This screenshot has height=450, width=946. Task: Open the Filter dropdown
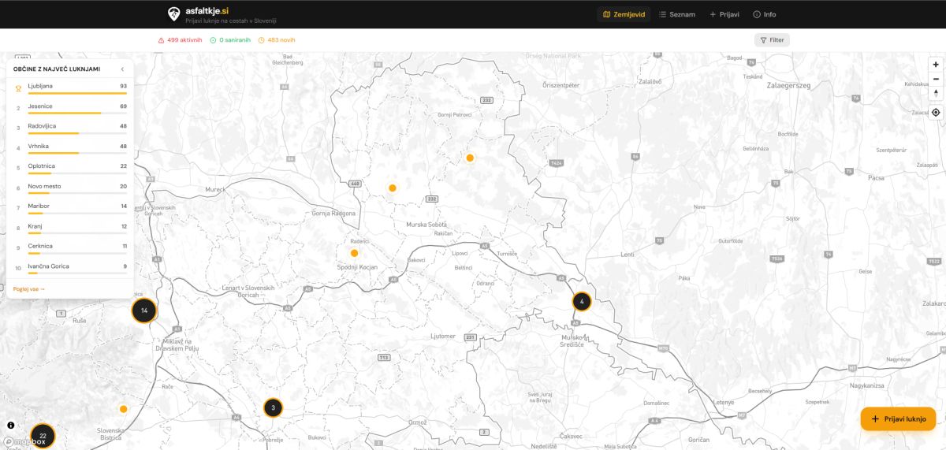pyautogui.click(x=772, y=39)
